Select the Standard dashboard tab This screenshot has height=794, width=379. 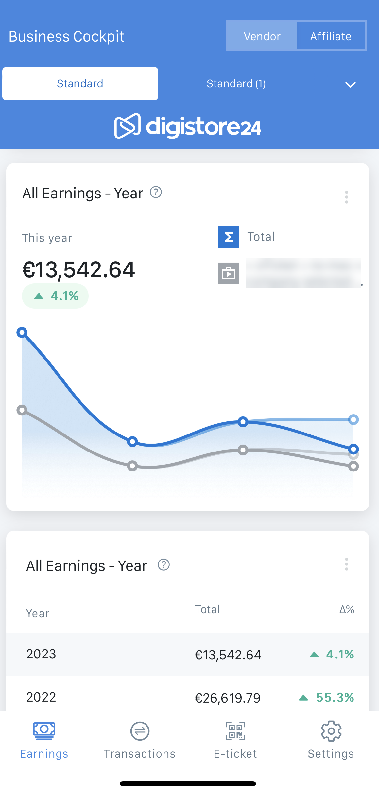[80, 84]
